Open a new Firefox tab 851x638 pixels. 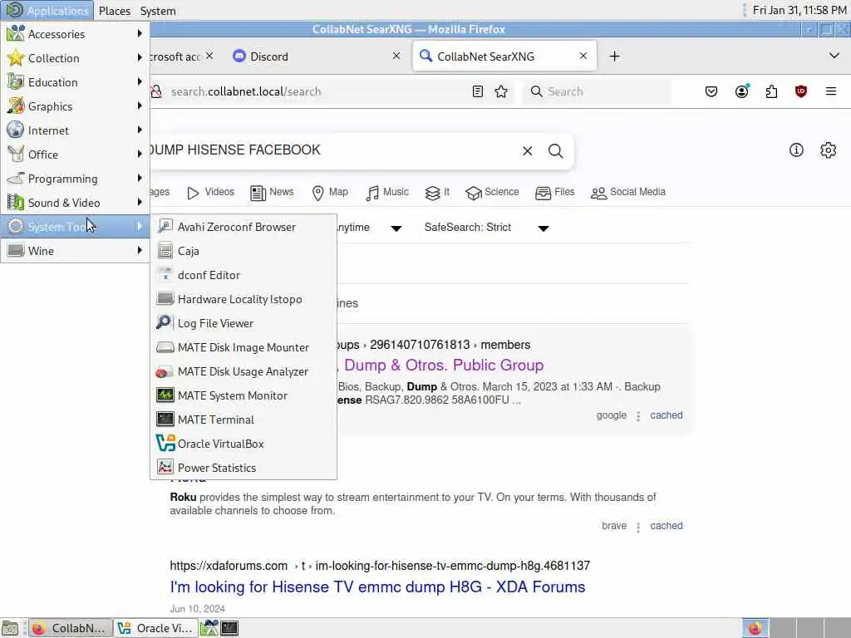tap(614, 56)
